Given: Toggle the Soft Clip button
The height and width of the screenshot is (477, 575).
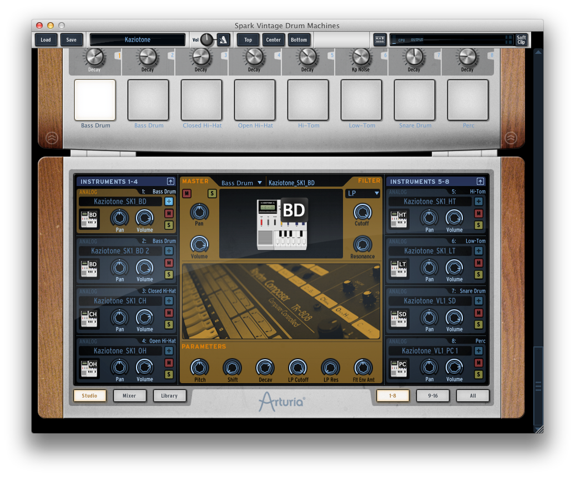Looking at the screenshot, I should click(521, 39).
